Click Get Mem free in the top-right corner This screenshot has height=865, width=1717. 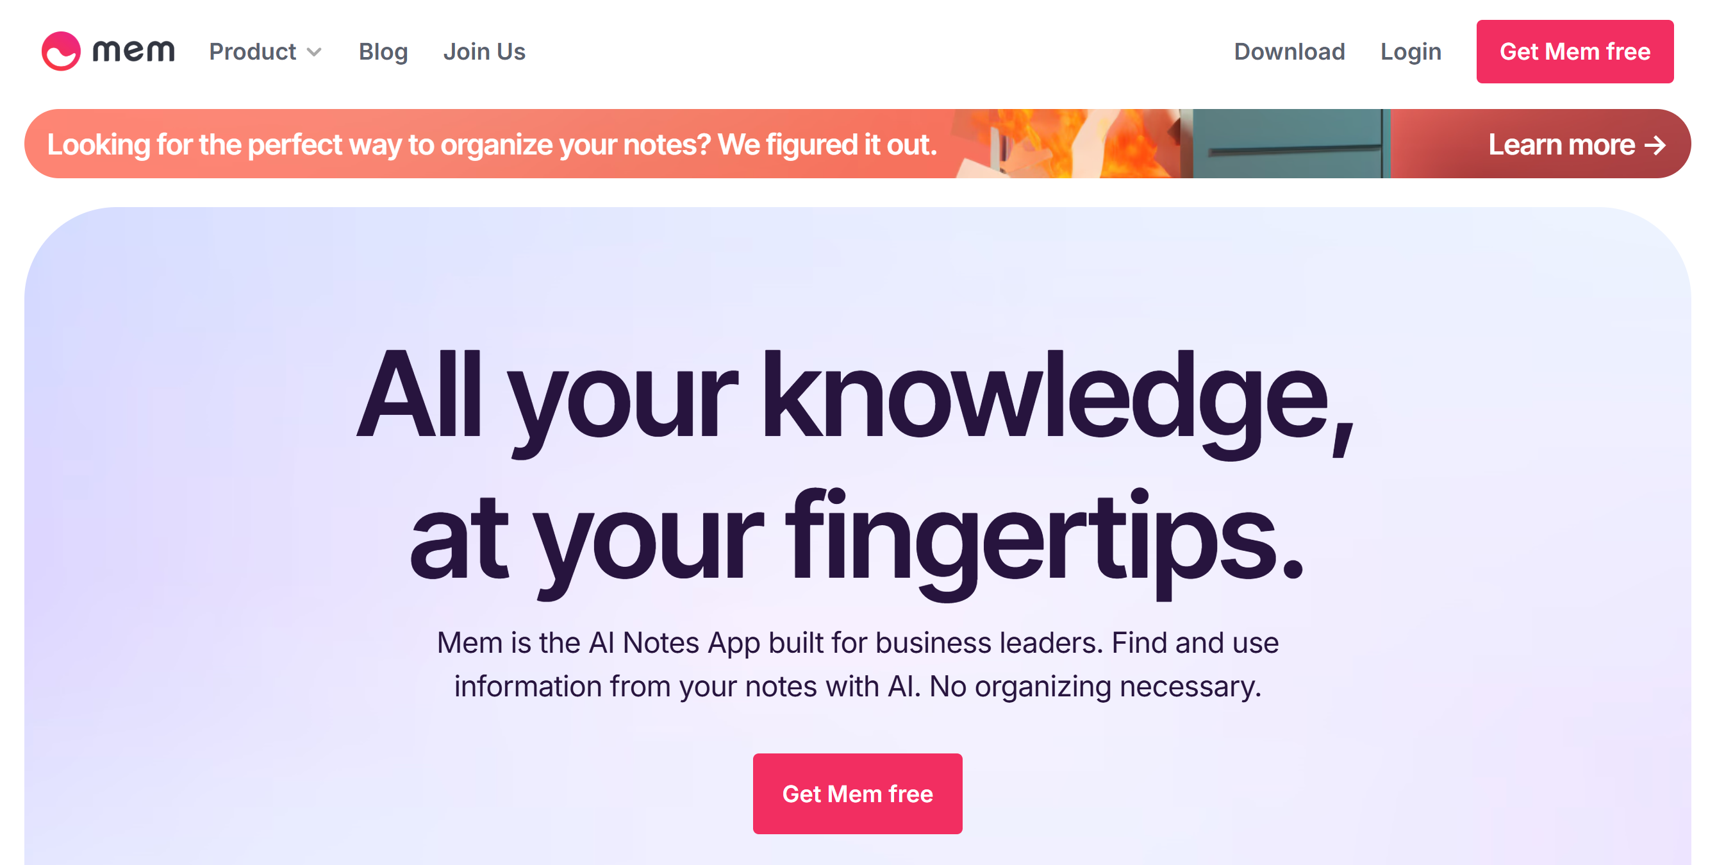click(x=1574, y=51)
